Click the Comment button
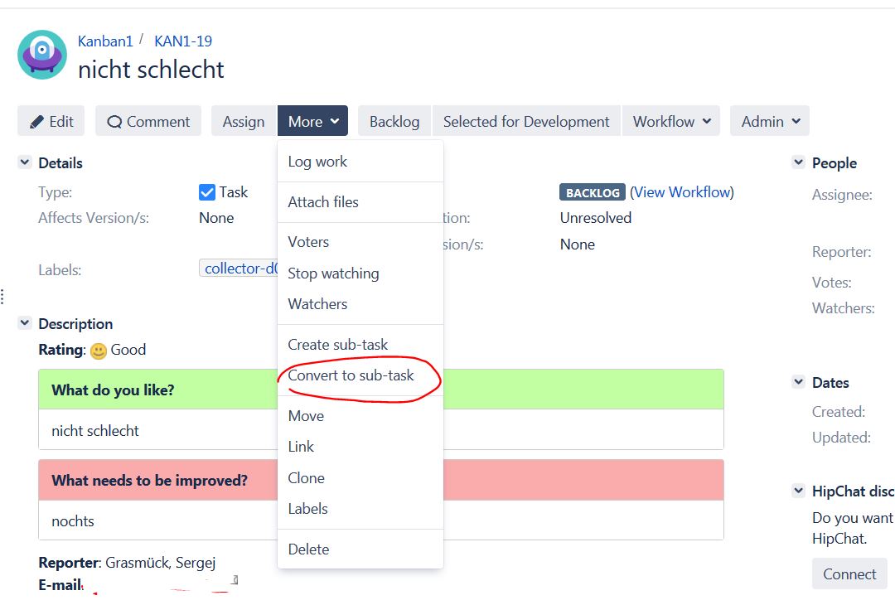The width and height of the screenshot is (895, 605). [x=148, y=121]
